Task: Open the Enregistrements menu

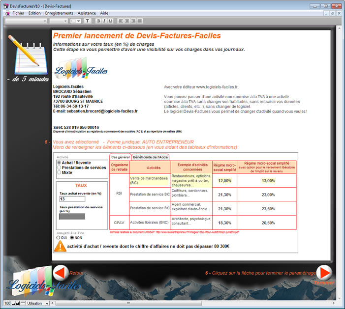Action: click(x=59, y=13)
